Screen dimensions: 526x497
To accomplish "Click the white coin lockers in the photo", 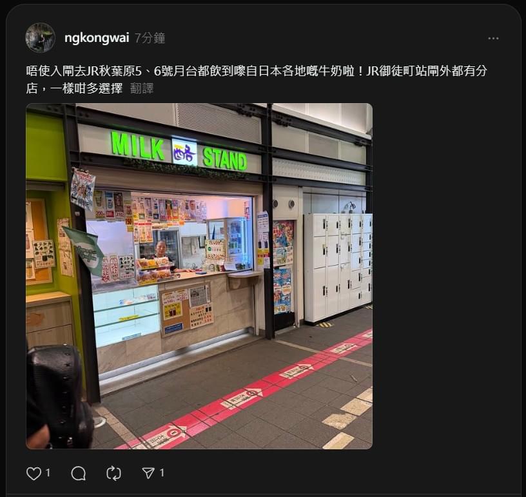I will pyautogui.click(x=338, y=268).
